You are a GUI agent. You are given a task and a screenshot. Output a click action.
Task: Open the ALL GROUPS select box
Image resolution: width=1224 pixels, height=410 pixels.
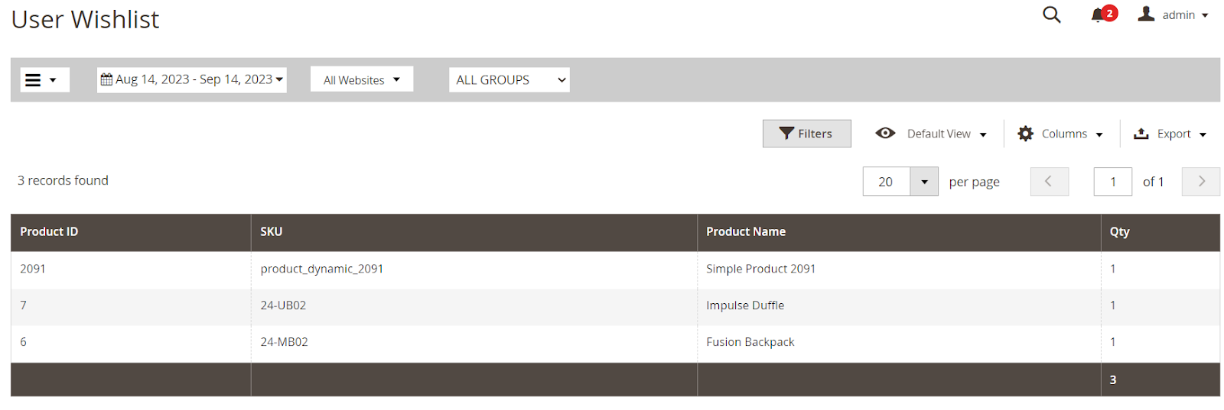[509, 80]
